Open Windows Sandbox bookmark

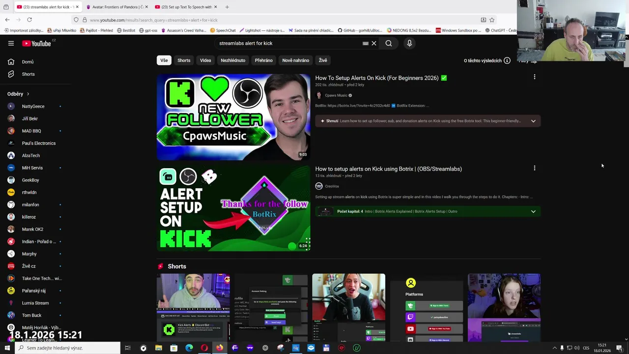(x=458, y=30)
